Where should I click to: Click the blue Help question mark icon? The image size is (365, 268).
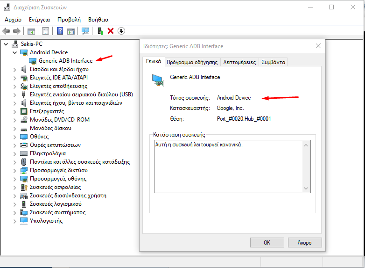click(60, 31)
